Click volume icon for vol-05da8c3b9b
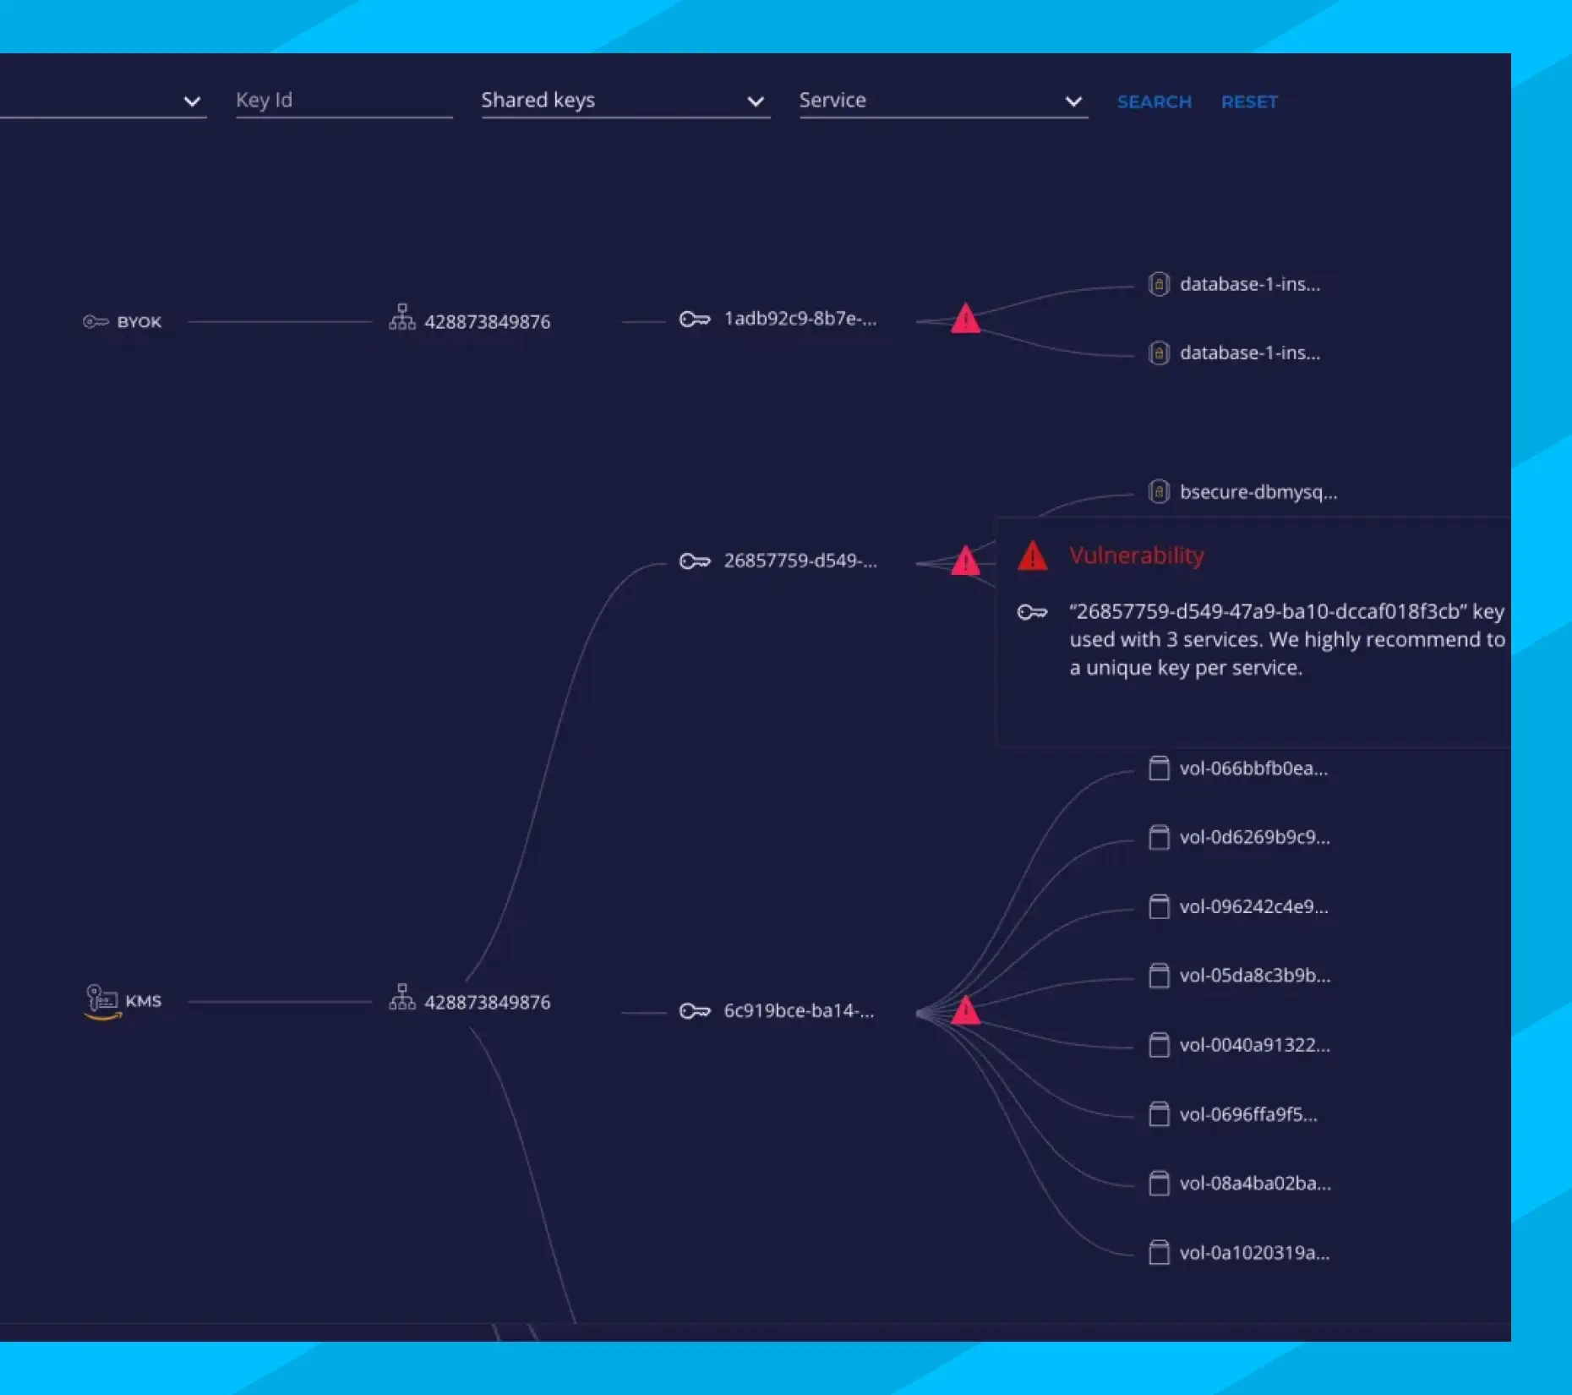The width and height of the screenshot is (1572, 1395). coord(1159,976)
